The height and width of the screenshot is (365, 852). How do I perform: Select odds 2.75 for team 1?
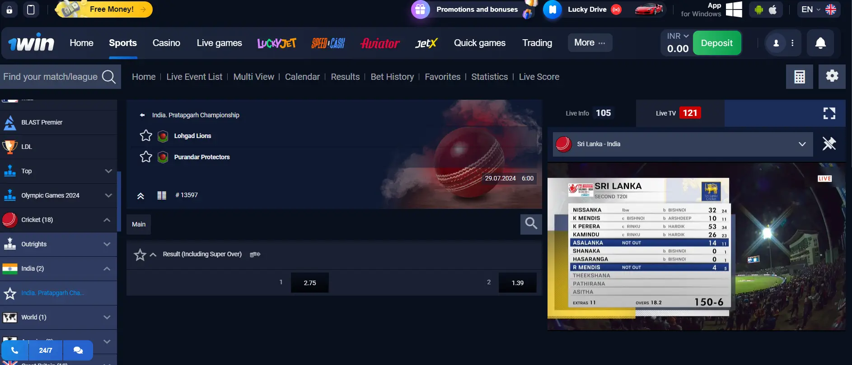click(309, 283)
